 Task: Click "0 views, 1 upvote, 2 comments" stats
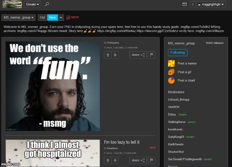120,153
